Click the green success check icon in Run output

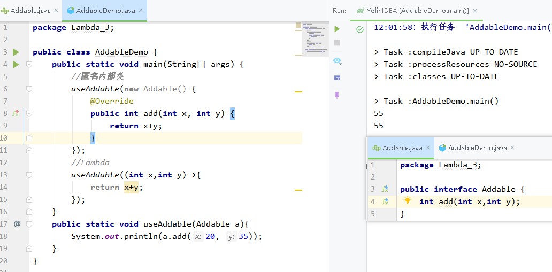coord(360,29)
